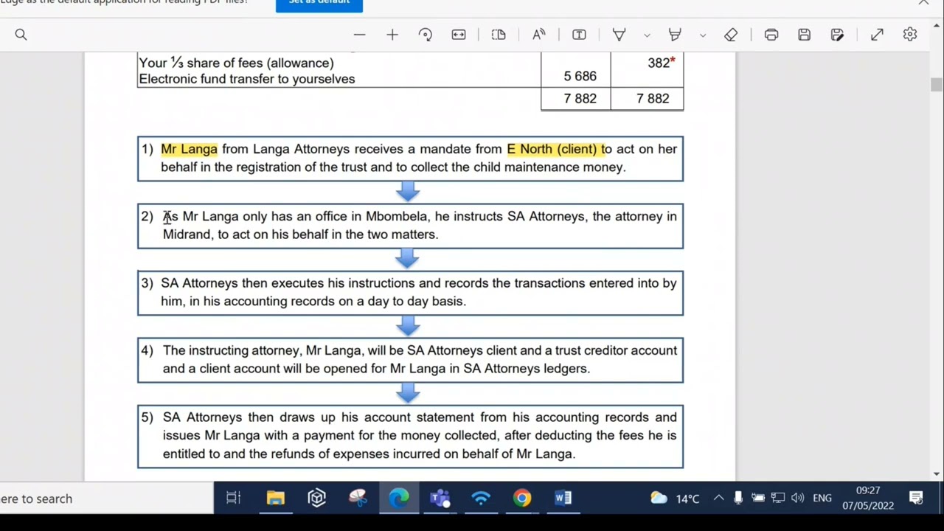Click the ENG language indicator
Screen dimensions: 944x531
pyautogui.click(x=822, y=499)
